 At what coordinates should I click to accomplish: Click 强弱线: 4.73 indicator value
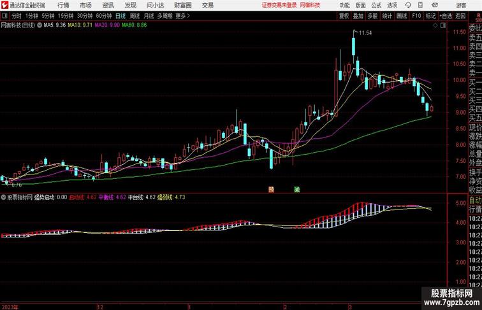(x=172, y=197)
